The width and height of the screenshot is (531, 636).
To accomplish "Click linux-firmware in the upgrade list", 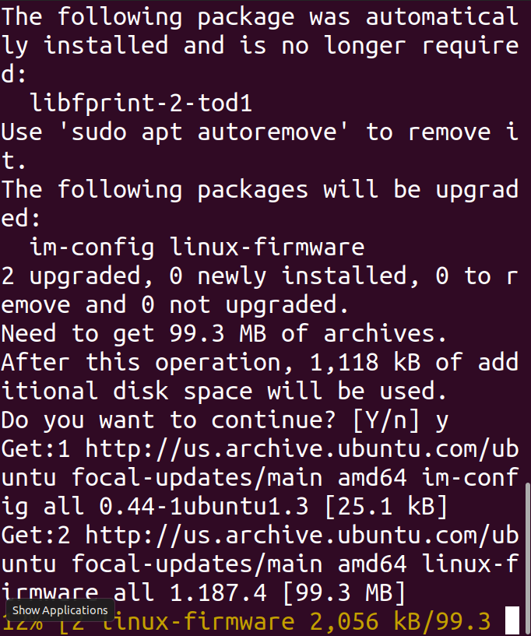I will click(266, 248).
